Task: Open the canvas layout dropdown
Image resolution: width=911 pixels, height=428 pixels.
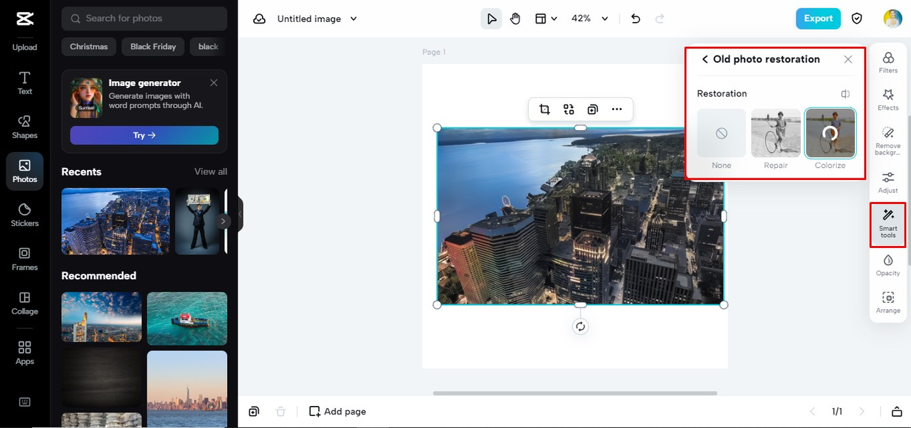Action: coord(546,18)
